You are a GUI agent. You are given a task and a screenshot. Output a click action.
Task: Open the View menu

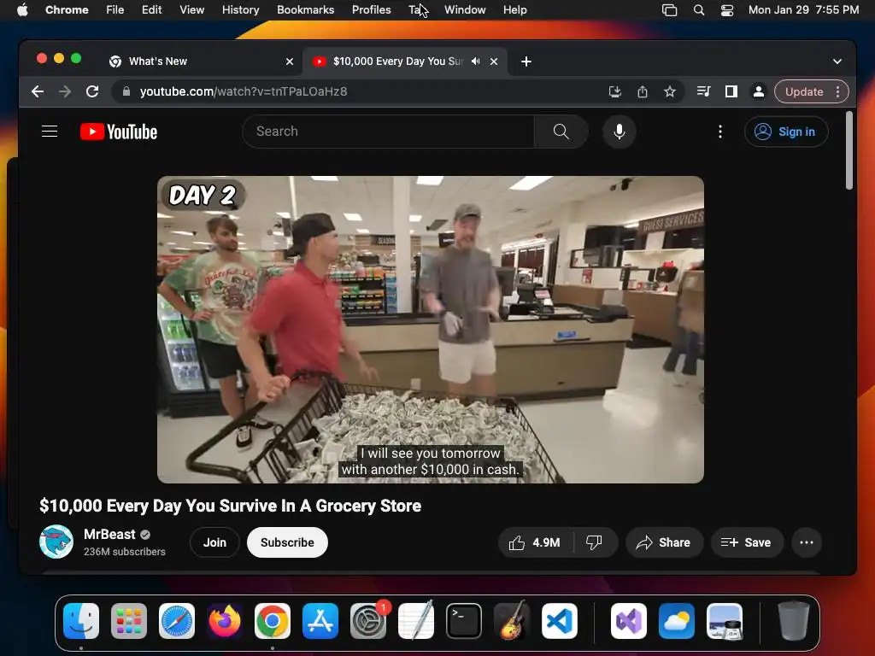[191, 10]
